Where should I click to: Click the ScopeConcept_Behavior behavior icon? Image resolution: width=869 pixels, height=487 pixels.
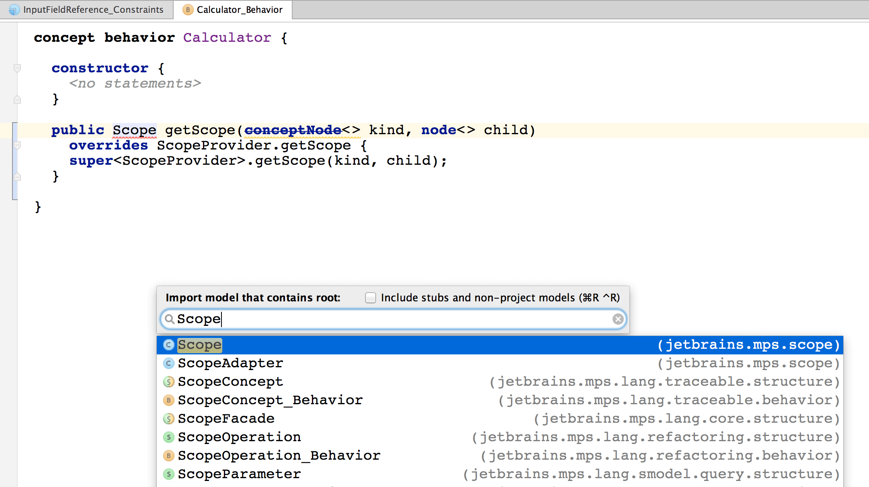(168, 400)
